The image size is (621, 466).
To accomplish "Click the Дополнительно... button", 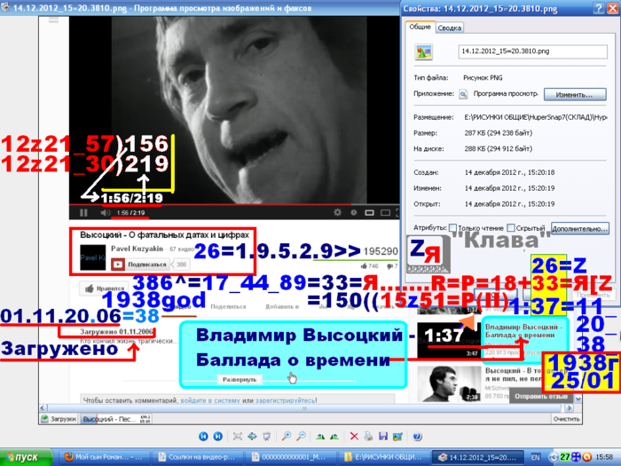I will coord(580,229).
